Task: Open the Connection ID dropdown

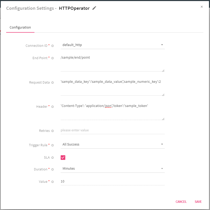Action: (162, 44)
